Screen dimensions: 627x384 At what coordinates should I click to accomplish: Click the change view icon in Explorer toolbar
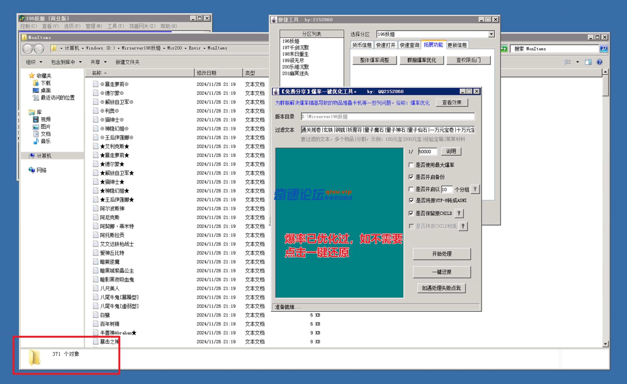(x=568, y=62)
